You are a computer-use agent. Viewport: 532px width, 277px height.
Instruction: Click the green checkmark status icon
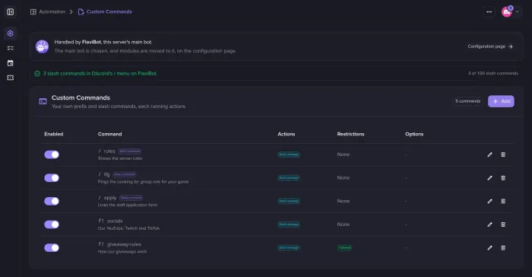(37, 73)
